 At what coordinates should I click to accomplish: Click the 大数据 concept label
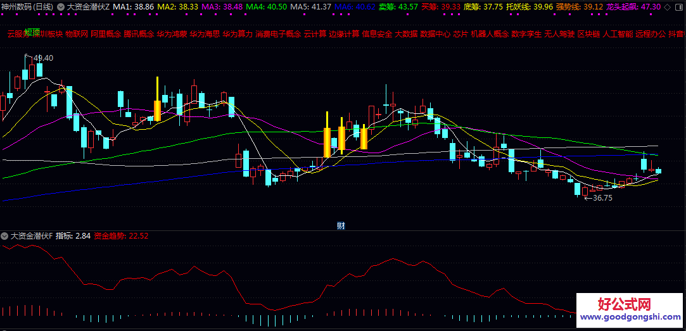pyautogui.click(x=405, y=34)
